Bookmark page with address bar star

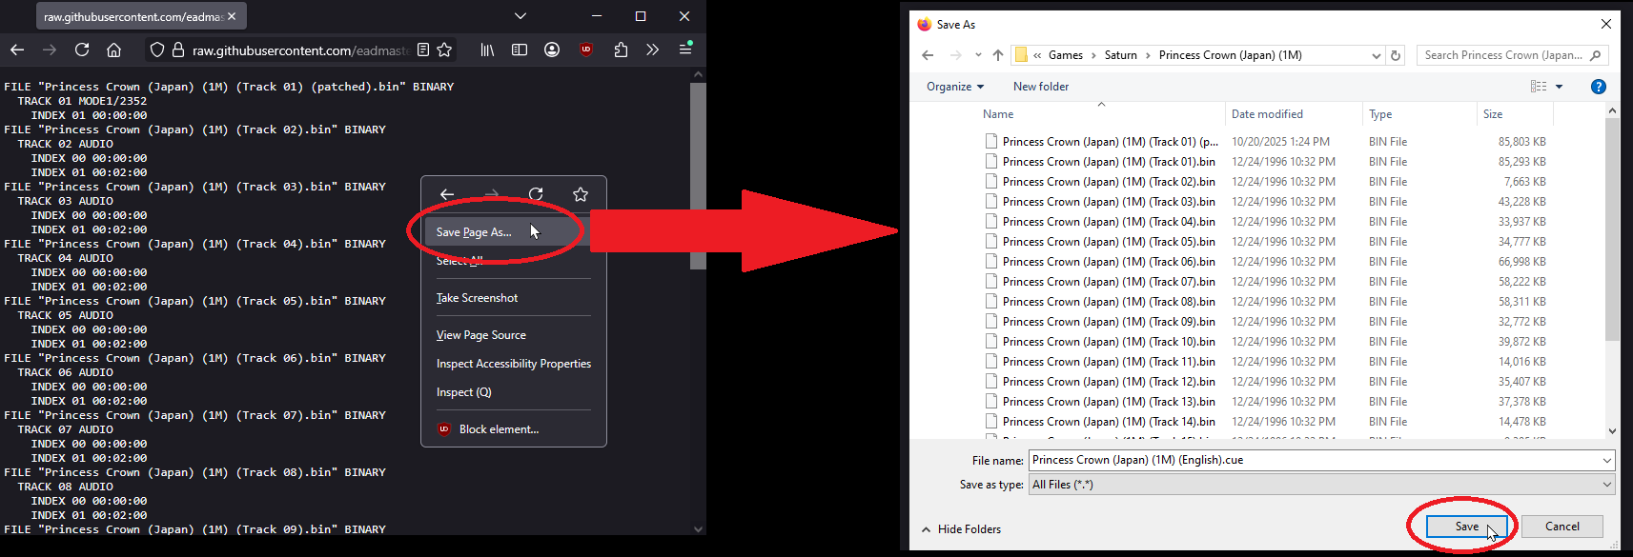tap(444, 50)
